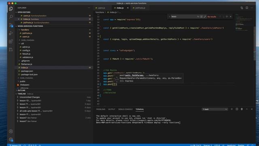Open fbAuth.js file
This screenshot has width=259, height=146.
click(x=26, y=54)
